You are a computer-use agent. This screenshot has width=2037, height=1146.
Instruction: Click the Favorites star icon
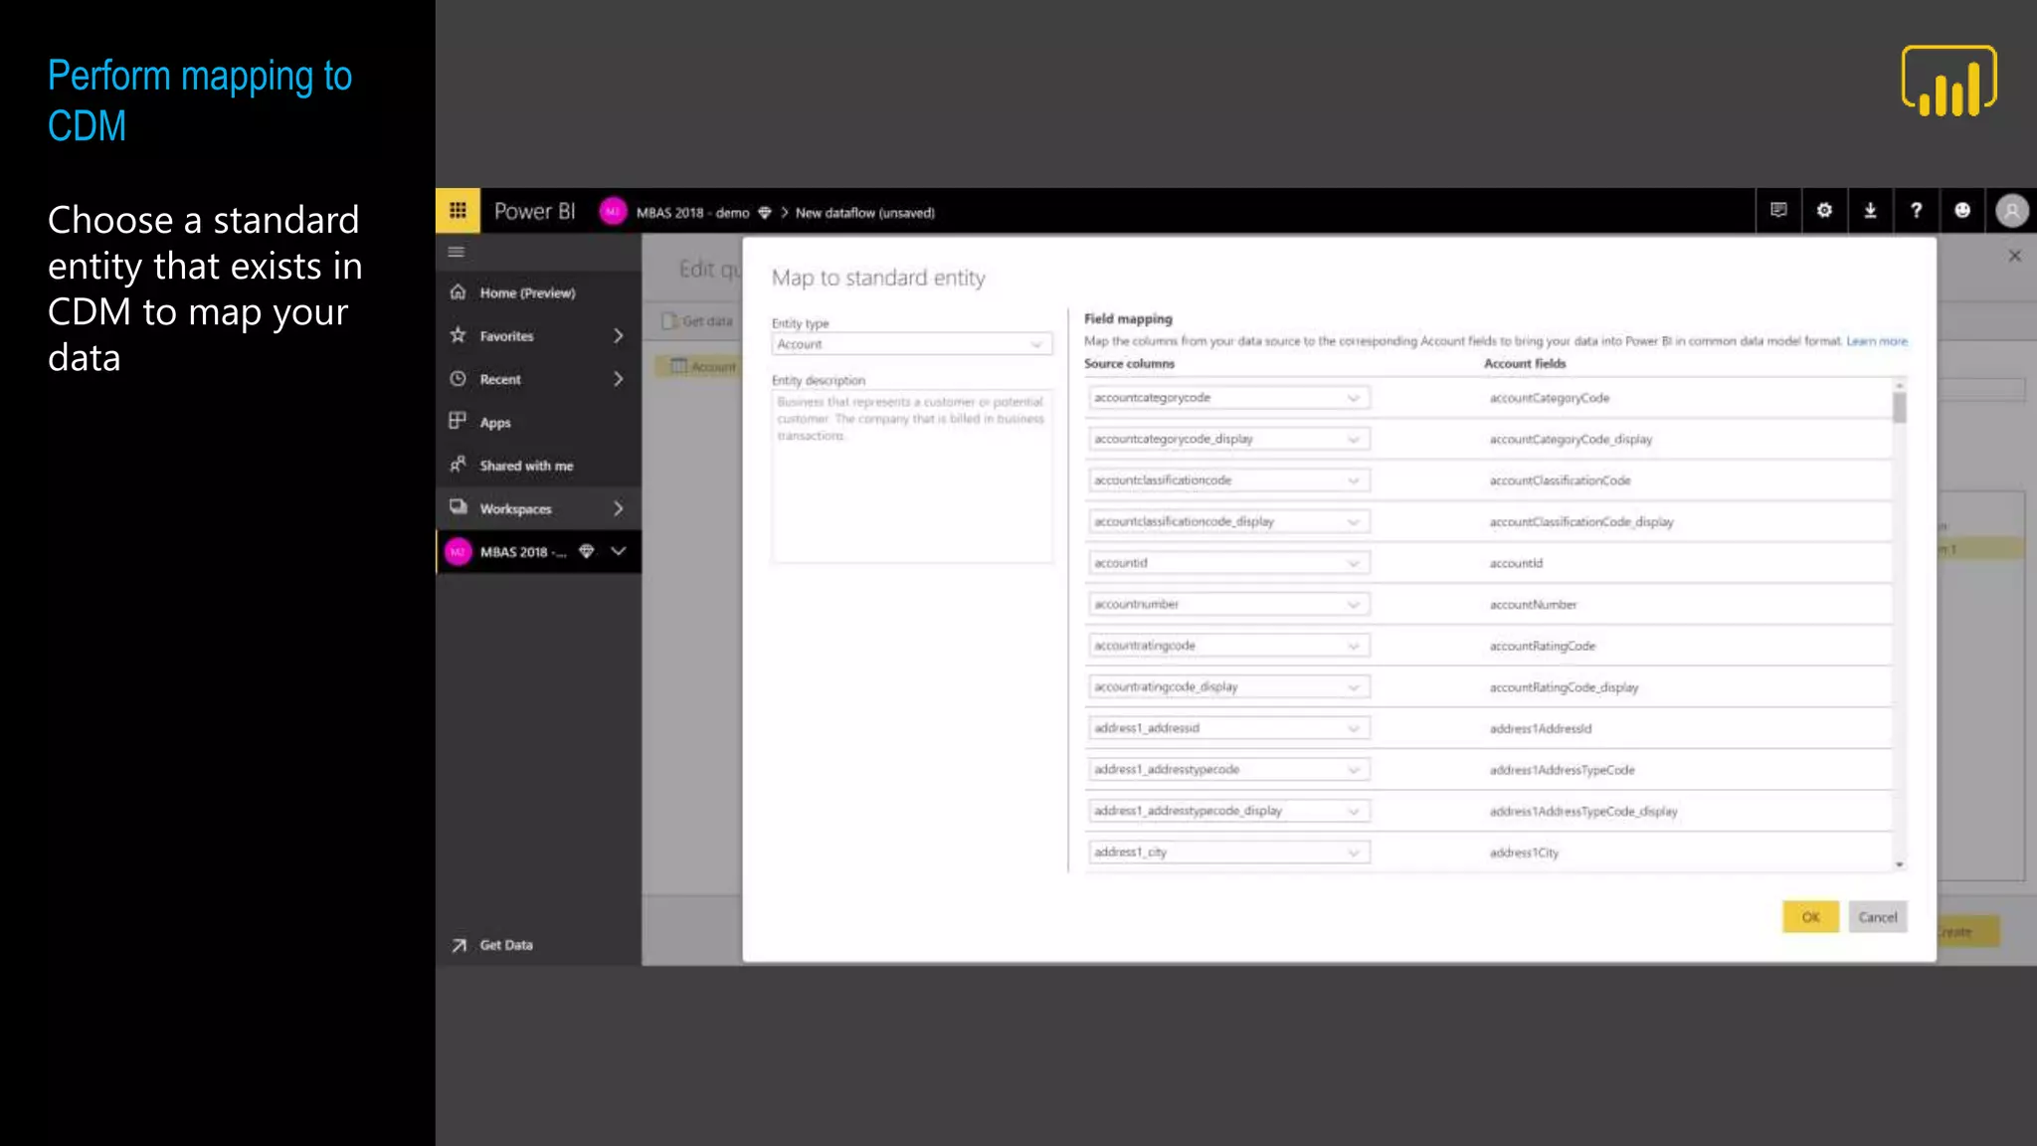458,335
